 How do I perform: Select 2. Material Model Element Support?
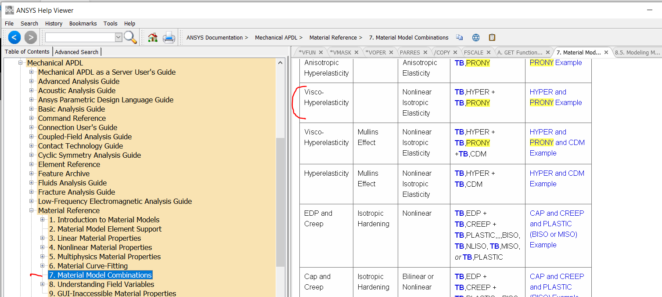[x=105, y=229]
